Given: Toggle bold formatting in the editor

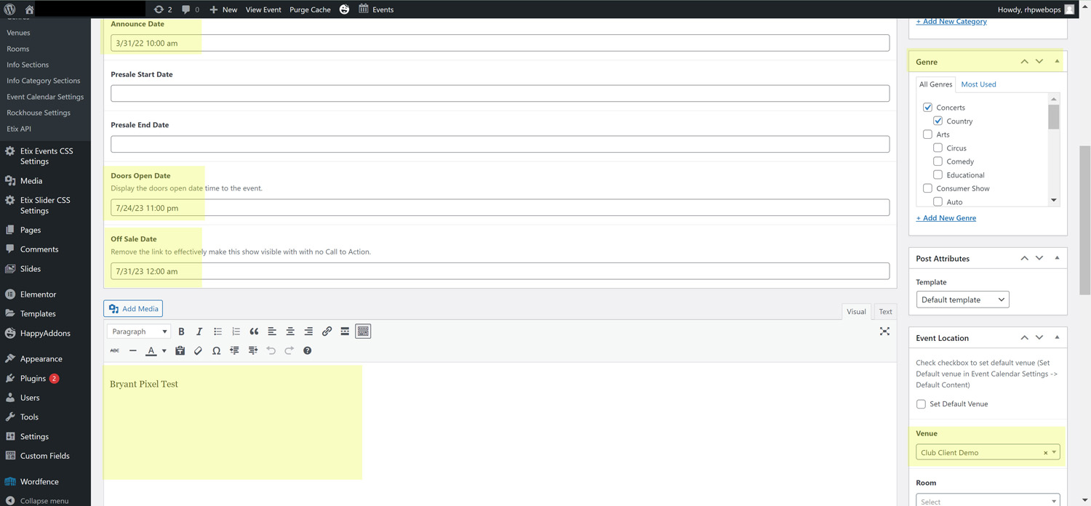Looking at the screenshot, I should coord(181,332).
